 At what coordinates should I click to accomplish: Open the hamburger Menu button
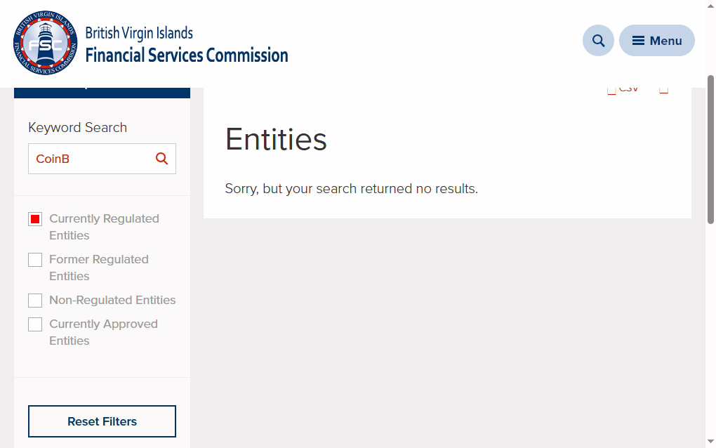(656, 41)
